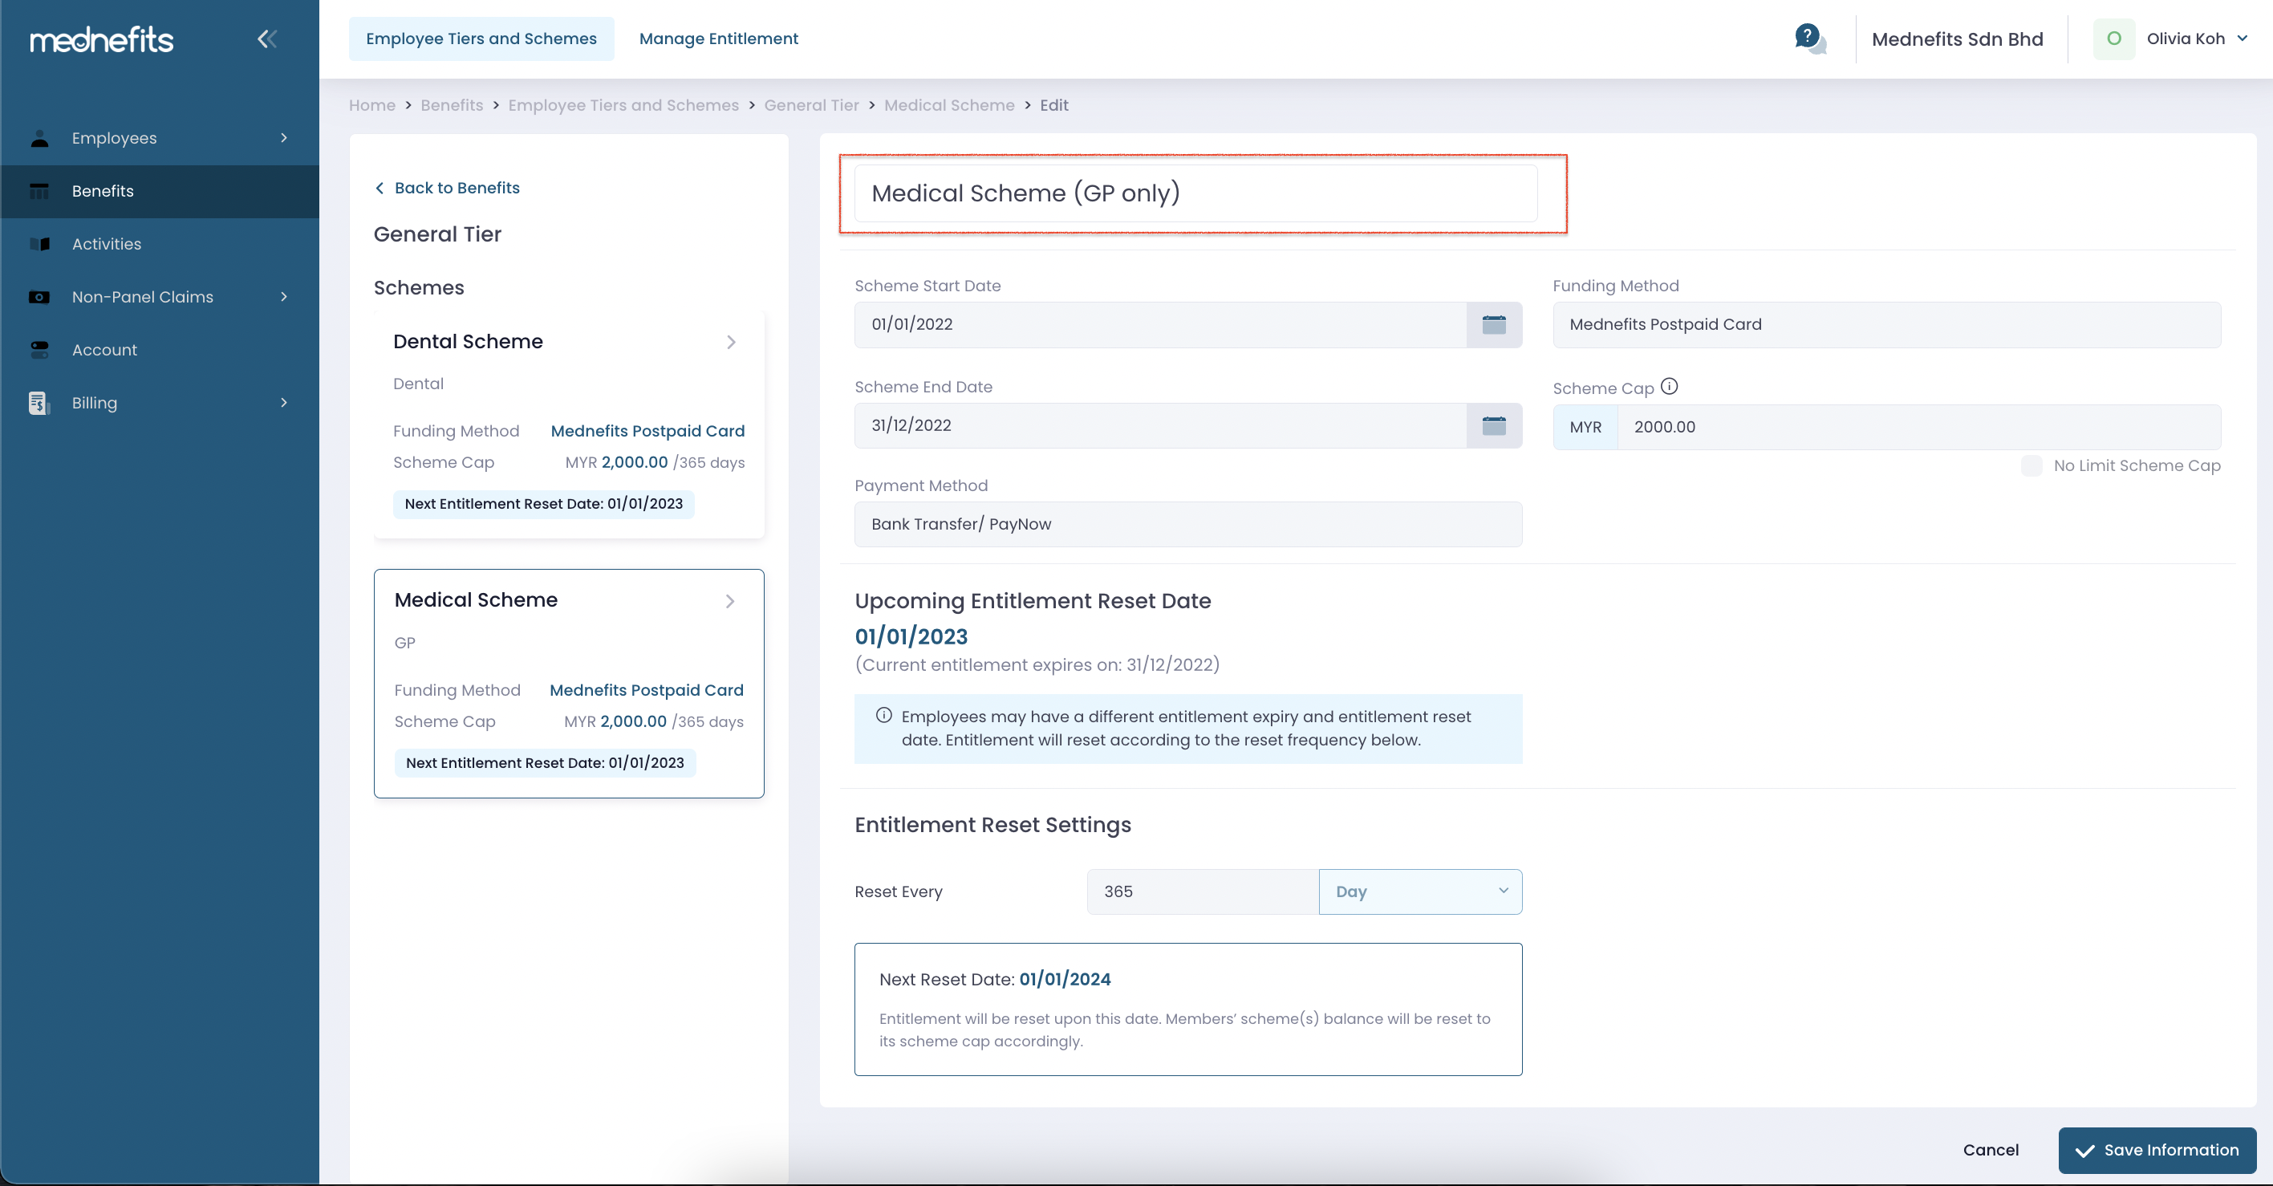
Task: Open the calendar picker for Scheme End Date
Action: point(1494,424)
